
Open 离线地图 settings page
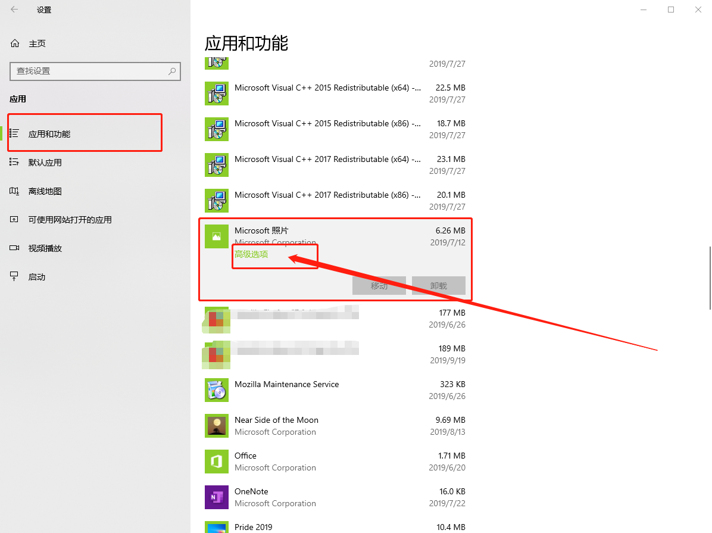coord(45,191)
